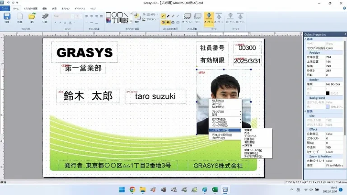This screenshot has height=195, width=347.
Task: Click the 2025/3/31 expiry date field
Action: pyautogui.click(x=247, y=61)
